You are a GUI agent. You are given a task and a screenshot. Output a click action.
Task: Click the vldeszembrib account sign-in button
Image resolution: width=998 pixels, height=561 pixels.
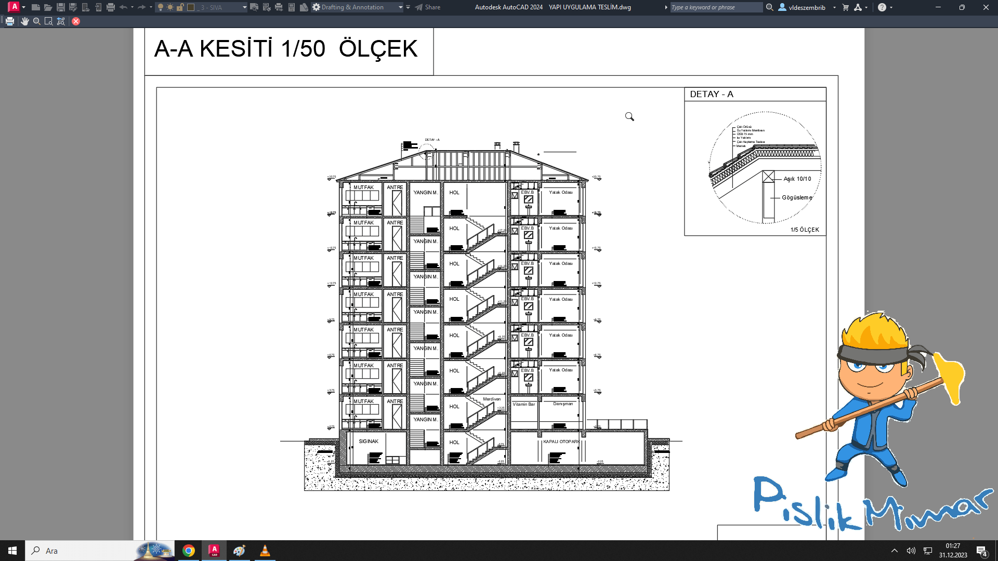802,7
